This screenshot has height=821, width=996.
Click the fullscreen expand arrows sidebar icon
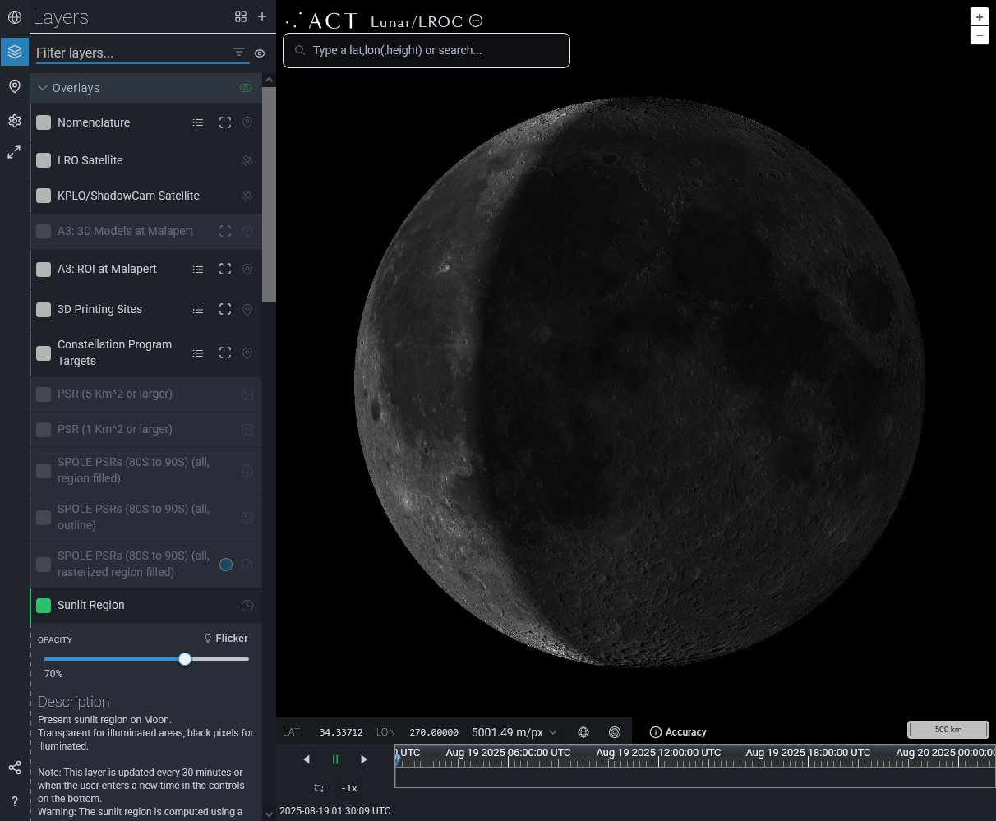coord(14,152)
